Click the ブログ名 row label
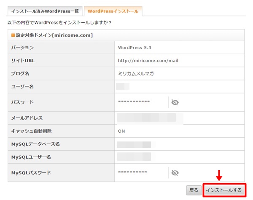253x200 pixels. click(20, 74)
